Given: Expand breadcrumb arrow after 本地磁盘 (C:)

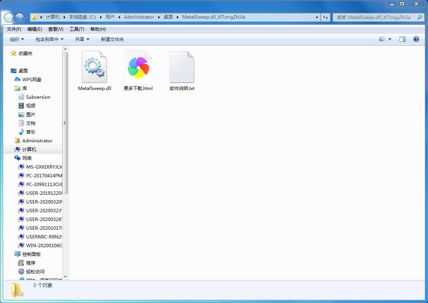Looking at the screenshot, I should click(x=101, y=17).
